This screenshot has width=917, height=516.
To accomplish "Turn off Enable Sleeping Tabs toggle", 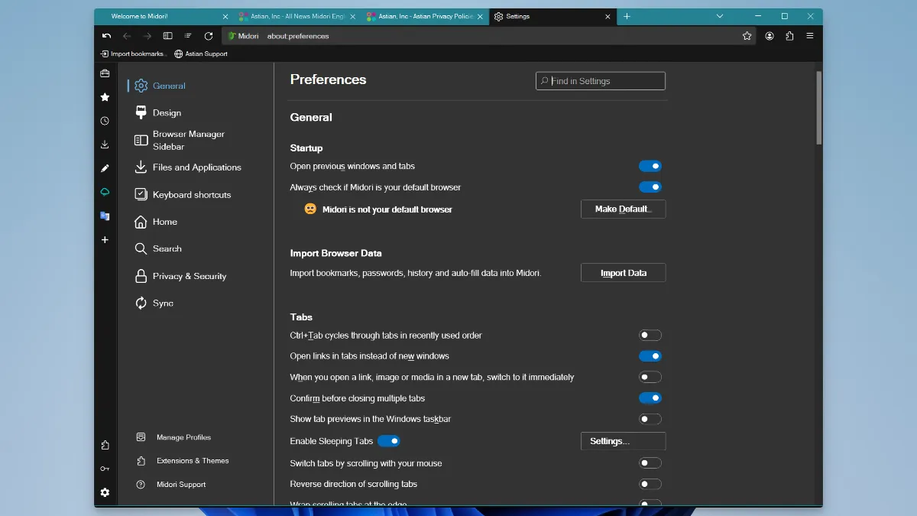I will pos(389,441).
